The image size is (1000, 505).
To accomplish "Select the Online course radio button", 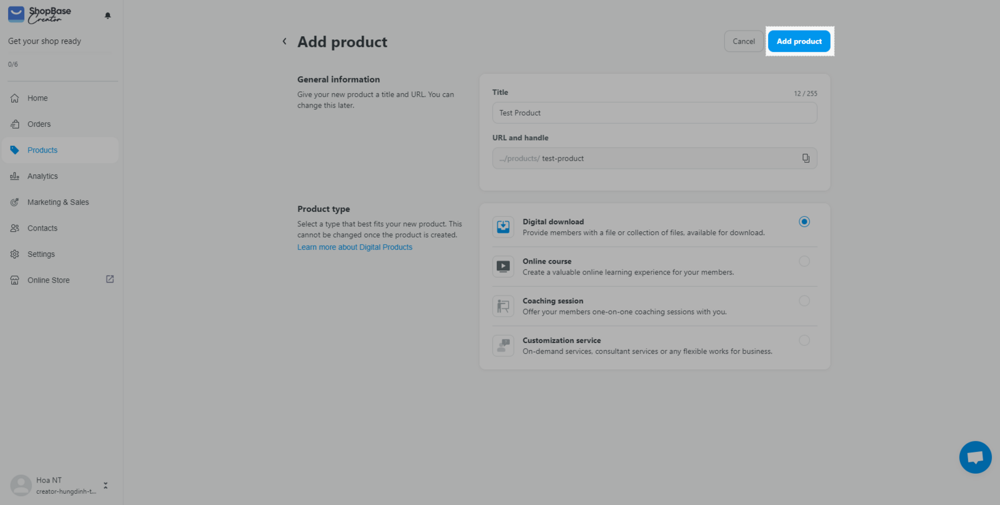I will 804,261.
